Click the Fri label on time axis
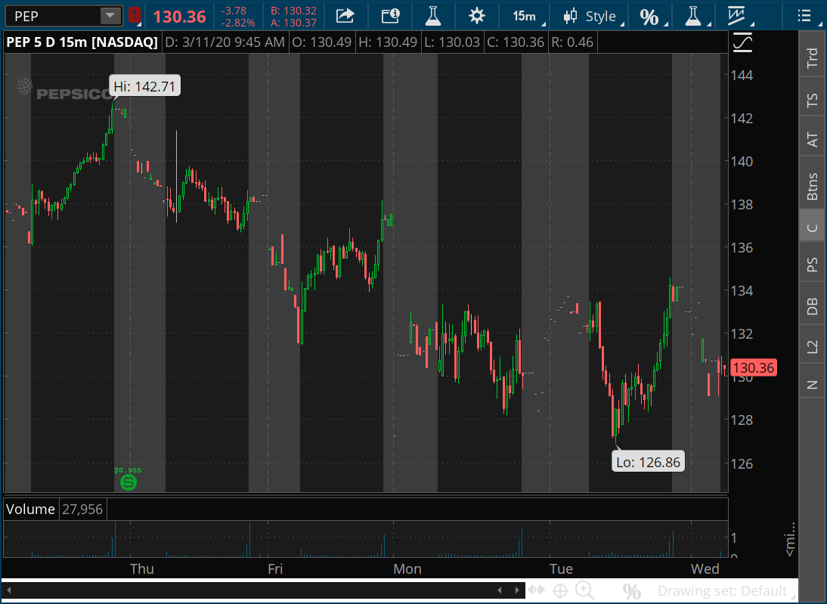827x604 pixels. pyautogui.click(x=275, y=568)
